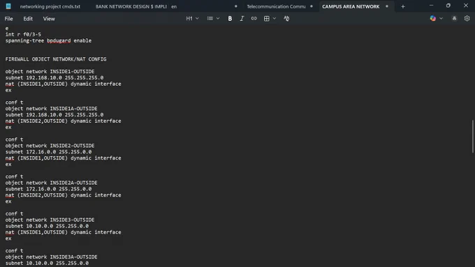Click the first subnet 192.168.10.0 line
The height and width of the screenshot is (267, 475).
point(54,77)
